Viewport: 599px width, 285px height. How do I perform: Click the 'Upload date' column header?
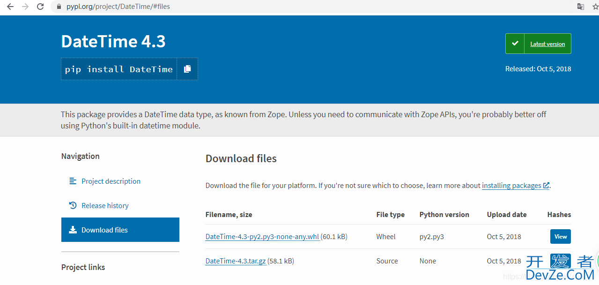[507, 215]
